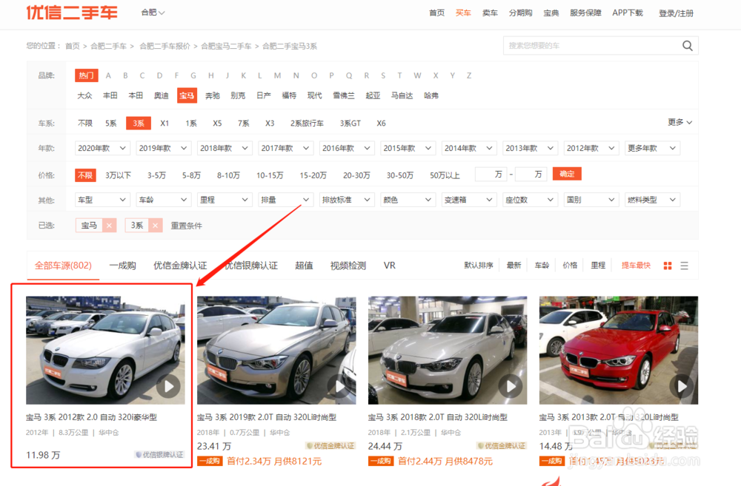The height and width of the screenshot is (486, 741).
Task: Select brand 奔驰
Action: point(212,95)
